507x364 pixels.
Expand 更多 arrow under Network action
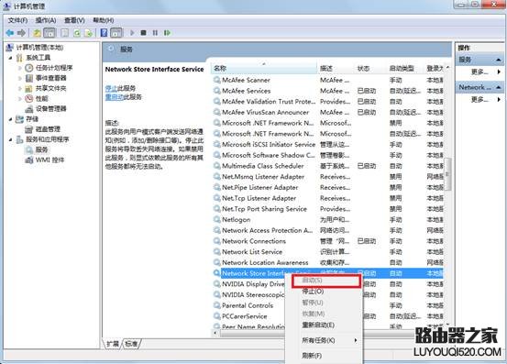click(499, 99)
